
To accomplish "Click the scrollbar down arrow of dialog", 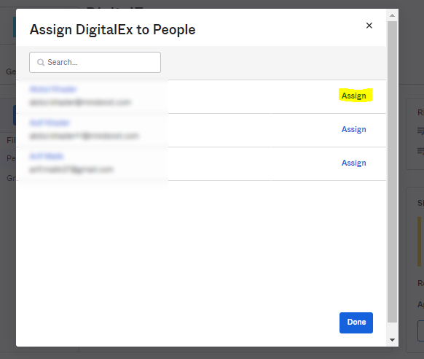I will 392,339.
